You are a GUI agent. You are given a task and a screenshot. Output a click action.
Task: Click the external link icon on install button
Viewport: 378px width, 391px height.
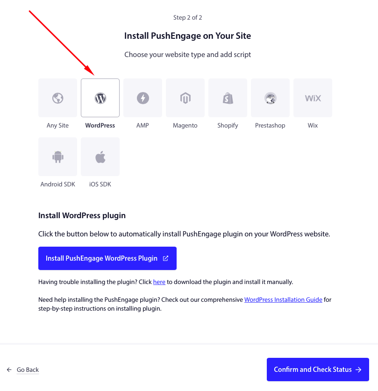pyautogui.click(x=165, y=258)
